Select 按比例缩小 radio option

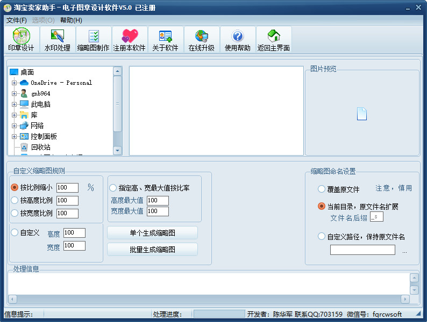coord(15,187)
